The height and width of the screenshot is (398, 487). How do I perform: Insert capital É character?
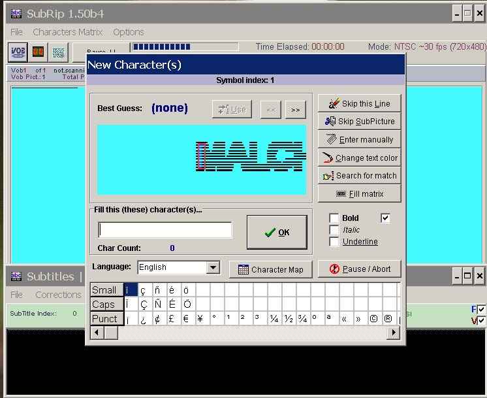174,304
